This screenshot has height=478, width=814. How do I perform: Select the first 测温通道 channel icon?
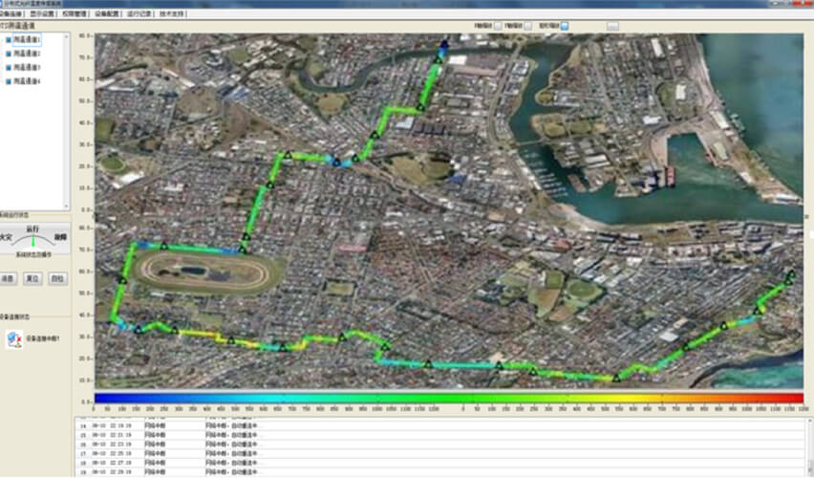coord(9,40)
